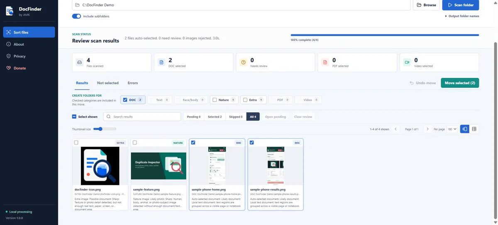
Task: Click the Undo move button
Action: (422, 83)
